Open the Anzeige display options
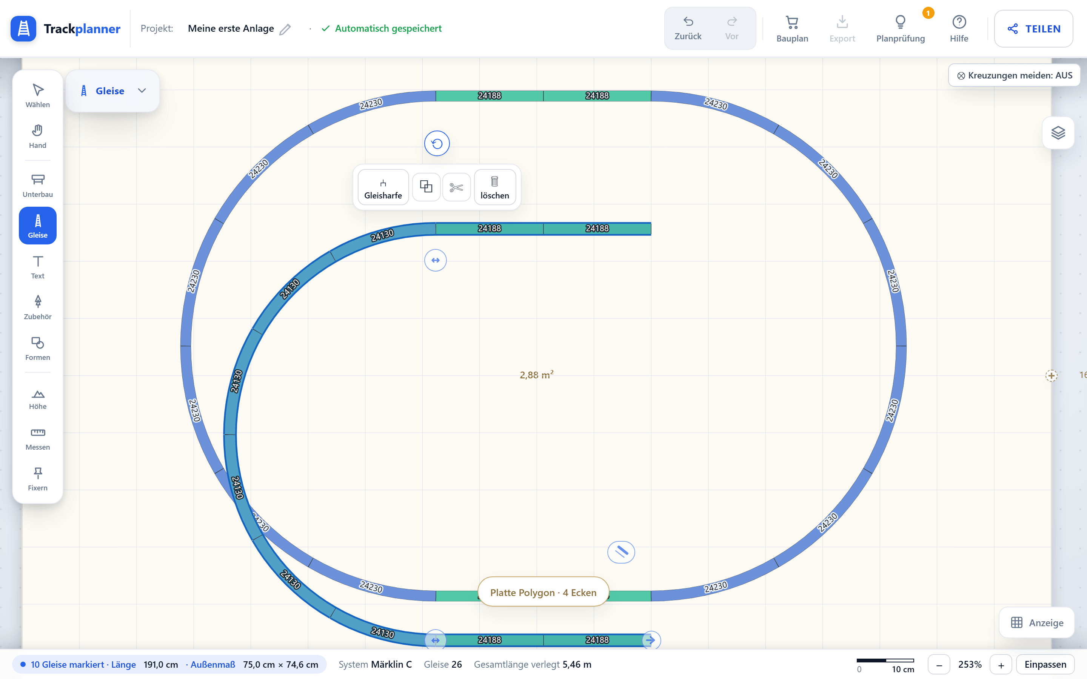This screenshot has height=679, width=1087. [x=1037, y=623]
